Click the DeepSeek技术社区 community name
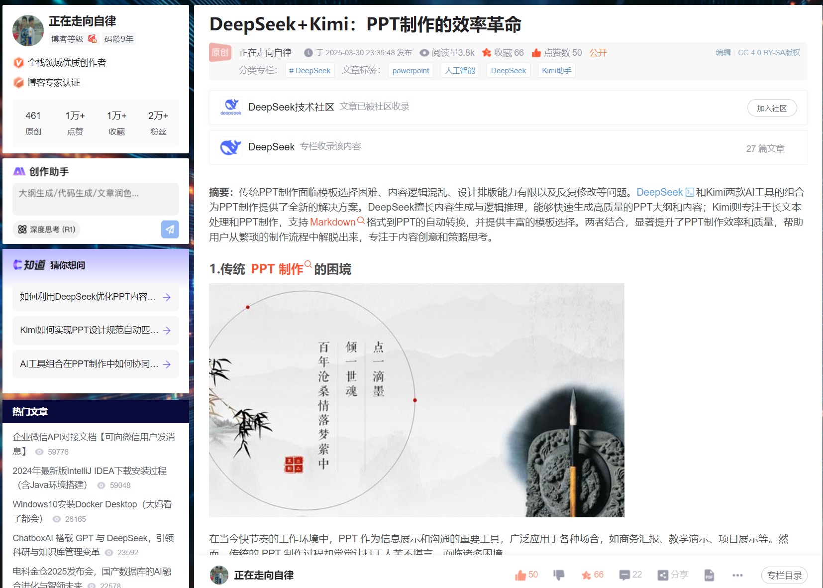 coord(291,107)
